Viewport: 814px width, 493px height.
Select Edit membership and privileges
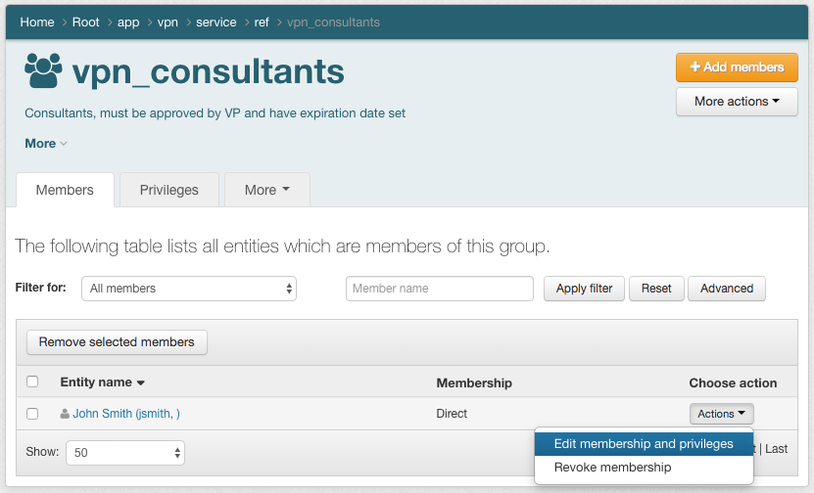pyautogui.click(x=644, y=444)
